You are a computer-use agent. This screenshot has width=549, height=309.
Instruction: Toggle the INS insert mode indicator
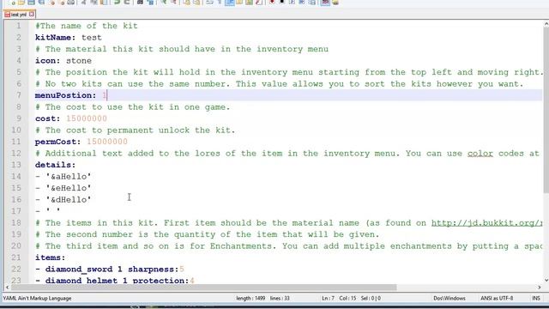(x=535, y=298)
